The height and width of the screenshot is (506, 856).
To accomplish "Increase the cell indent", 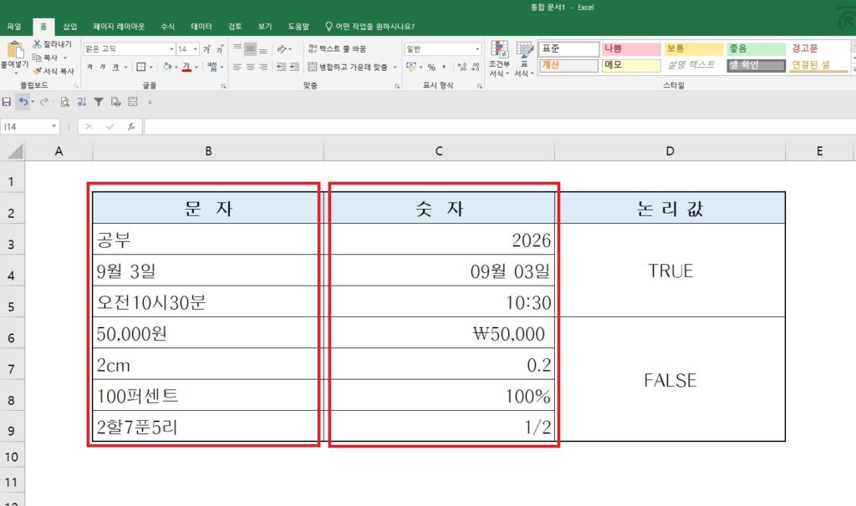I will click(294, 67).
